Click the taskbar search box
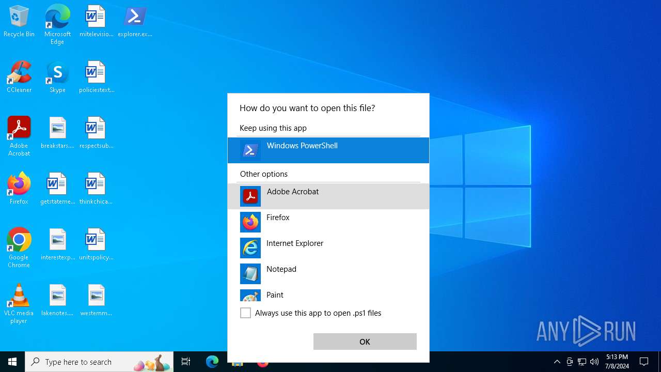Image resolution: width=661 pixels, height=372 pixels. tap(99, 362)
